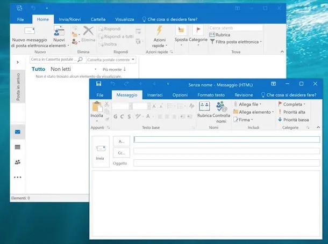This screenshot has width=328, height=244.
Task: Click the Categorie flag icon
Action: [x=198, y=30]
